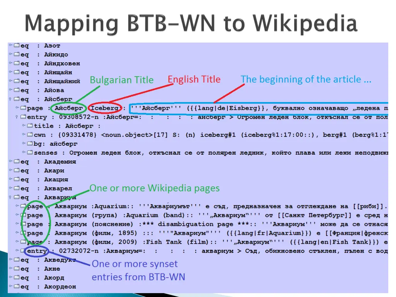396x297 pixels.
Task: Select the article text starting '''Айсберг'''
Action: tap(259, 108)
